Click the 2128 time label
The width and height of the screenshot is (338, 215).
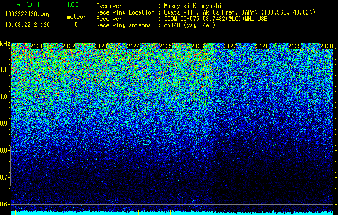point(262,46)
